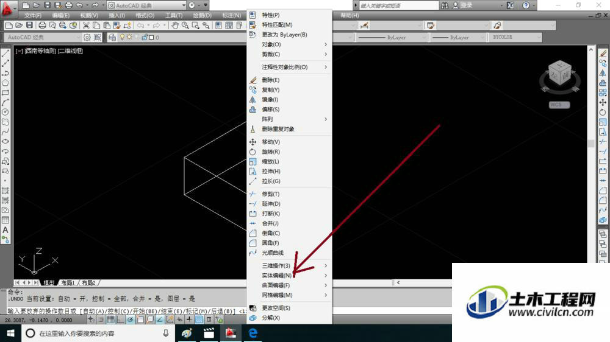Toggle Object Snap Tracking in status bar

pyautogui.click(x=159, y=320)
